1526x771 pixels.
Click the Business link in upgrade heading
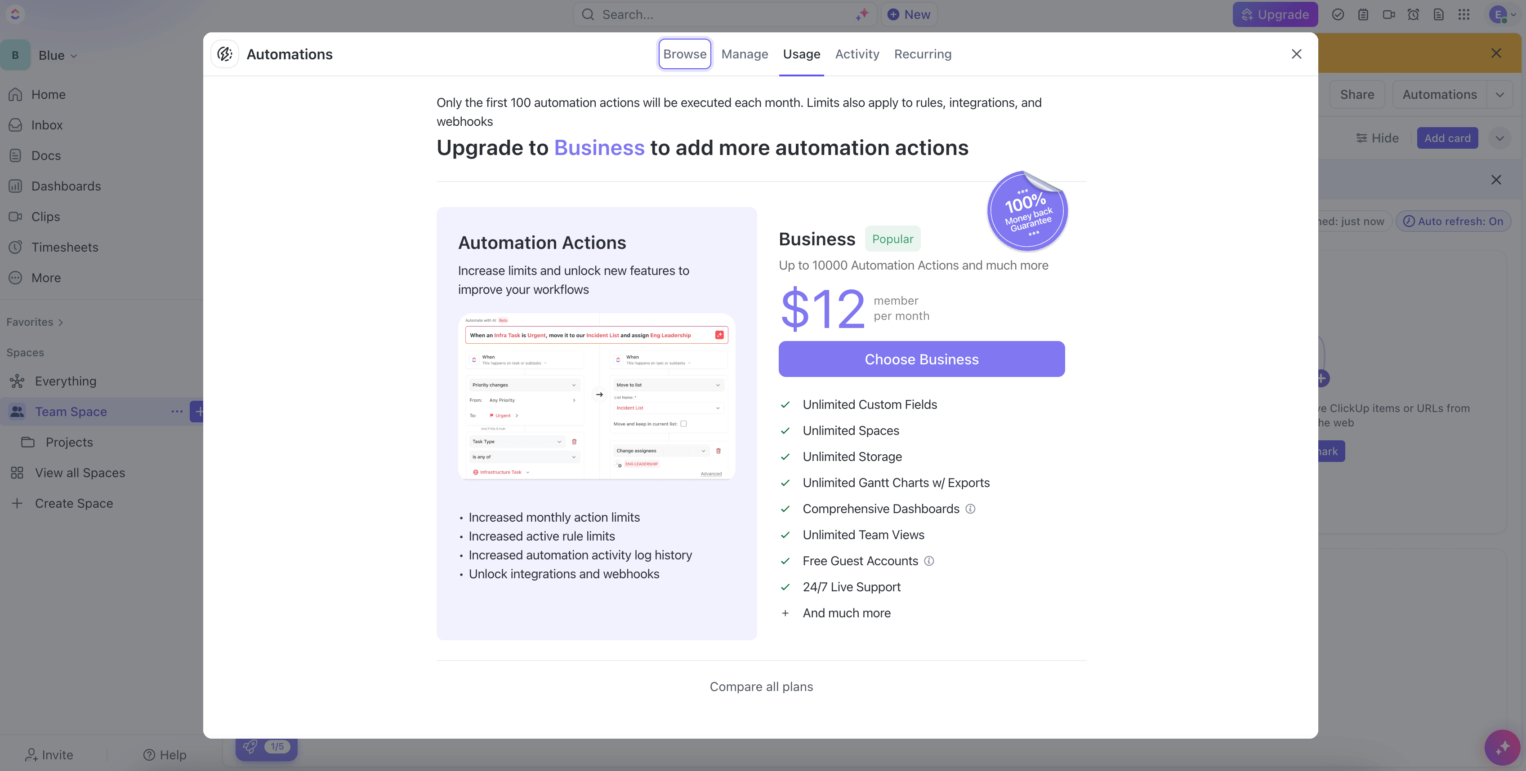click(599, 147)
